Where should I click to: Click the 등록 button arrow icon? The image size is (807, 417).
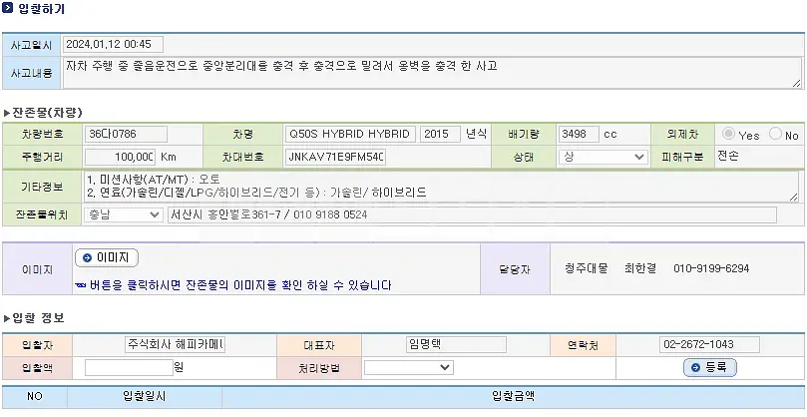(x=696, y=367)
